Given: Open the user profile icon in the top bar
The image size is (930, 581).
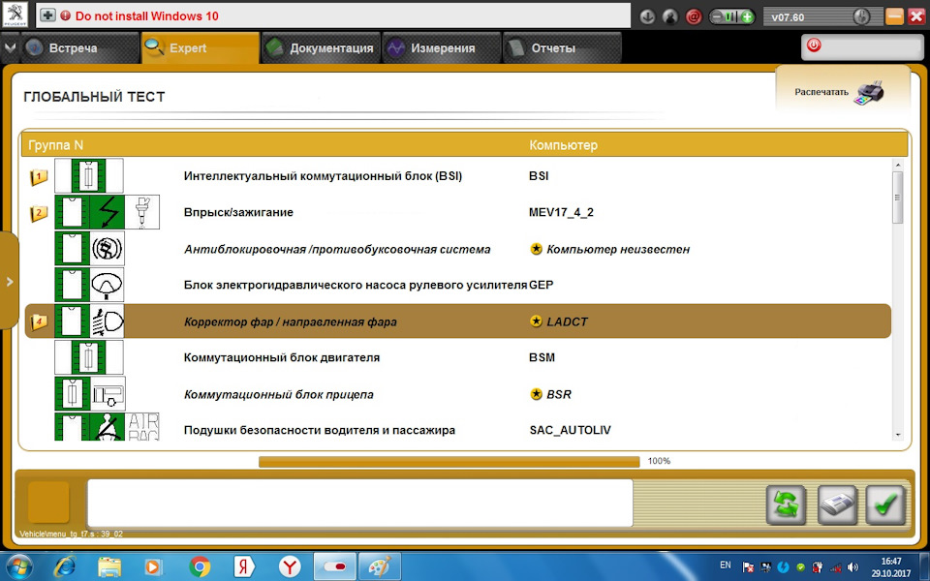Looking at the screenshot, I should pos(670,16).
